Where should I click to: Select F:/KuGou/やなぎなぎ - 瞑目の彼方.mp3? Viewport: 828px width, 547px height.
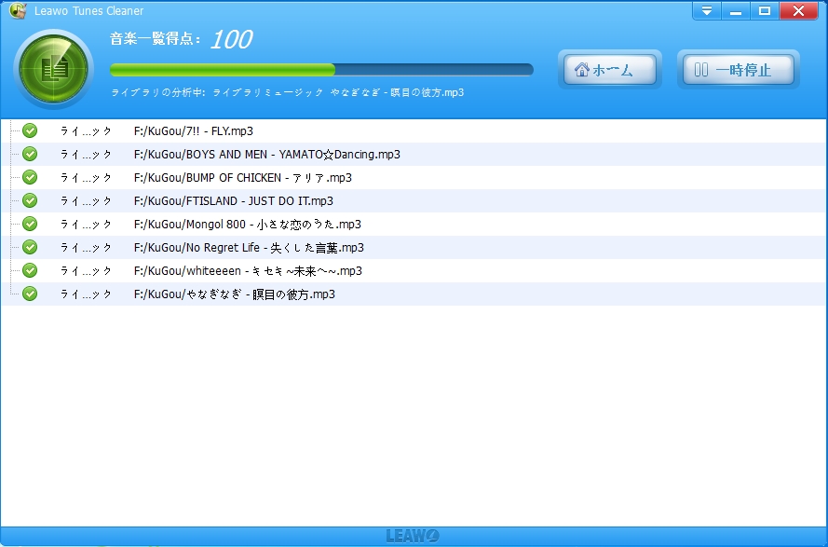235,294
